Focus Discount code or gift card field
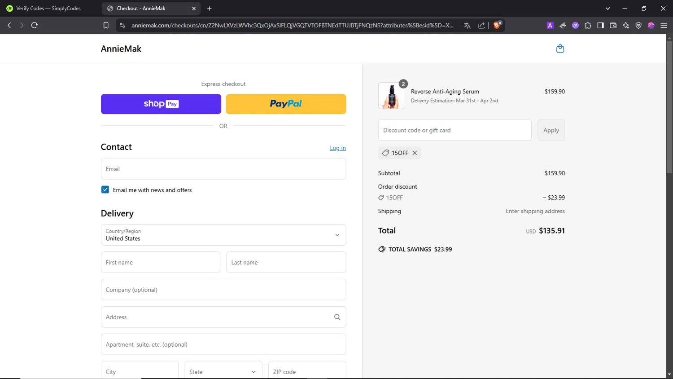 click(455, 130)
